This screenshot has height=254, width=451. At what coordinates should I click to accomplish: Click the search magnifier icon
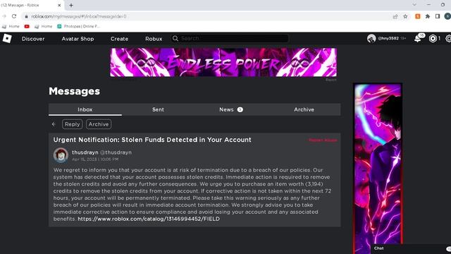pos(175,38)
